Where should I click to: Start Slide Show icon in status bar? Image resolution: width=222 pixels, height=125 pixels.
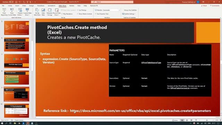point(196,120)
